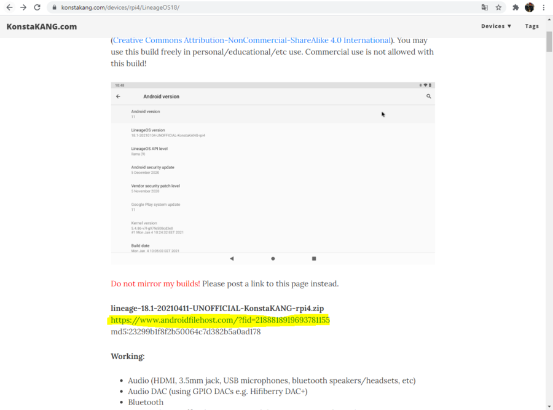Open the Creative Commons license link
Screen dimensions: 553x410
[252, 40]
